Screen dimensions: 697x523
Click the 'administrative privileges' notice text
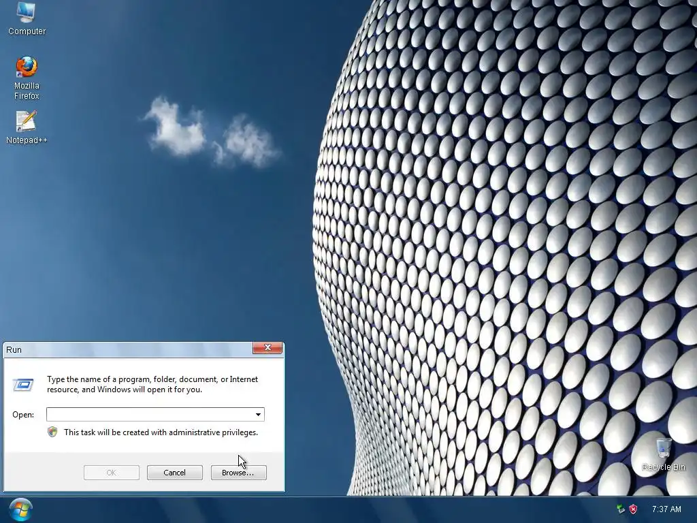(x=161, y=432)
